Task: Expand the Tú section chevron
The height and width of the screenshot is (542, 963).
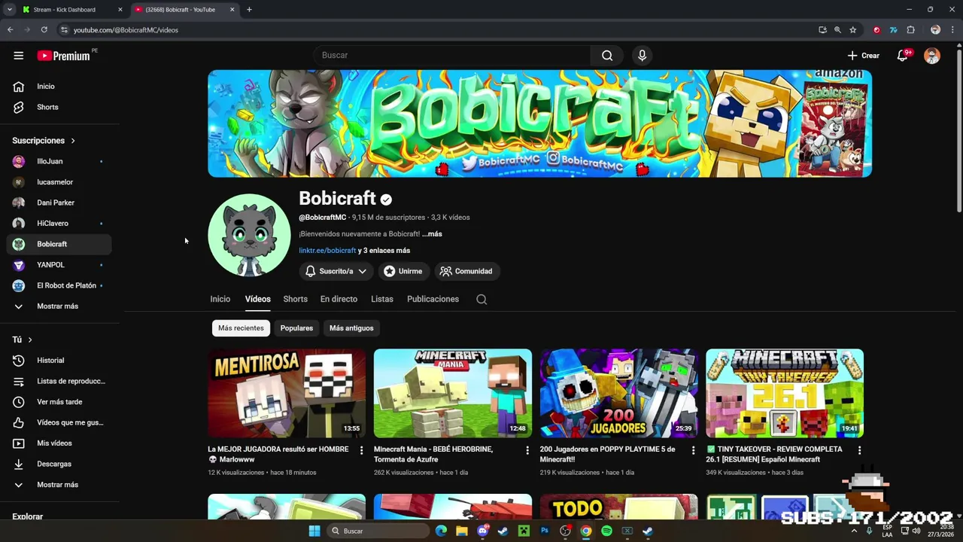Action: (30, 340)
